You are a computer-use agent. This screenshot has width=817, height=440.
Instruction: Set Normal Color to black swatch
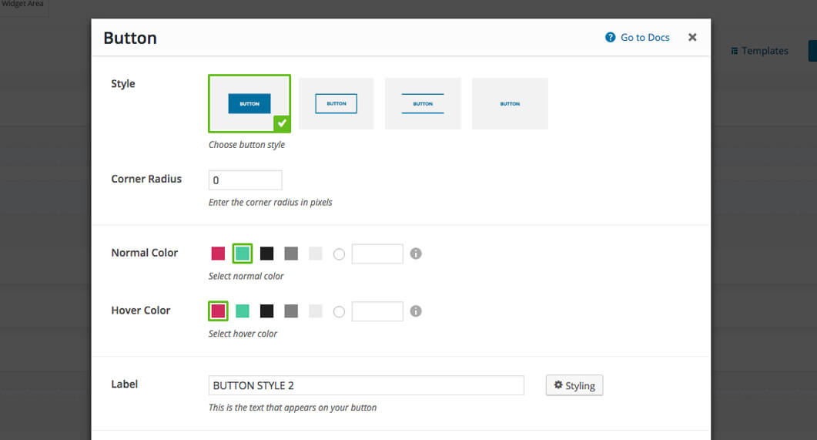[266, 254]
